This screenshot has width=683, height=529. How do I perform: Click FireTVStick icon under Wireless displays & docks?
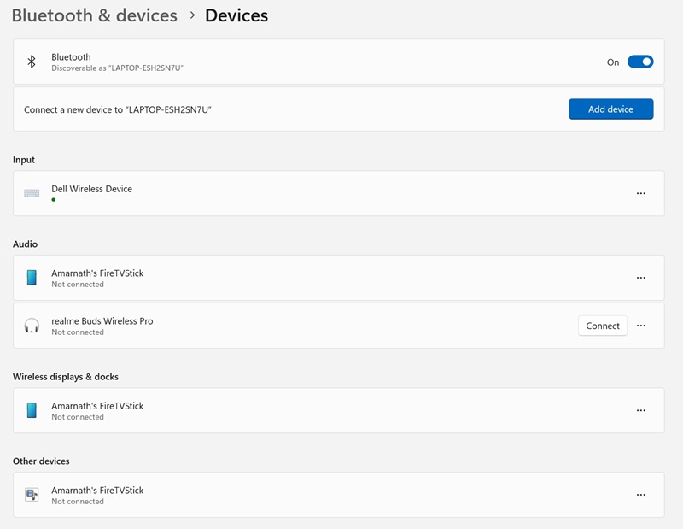32,410
